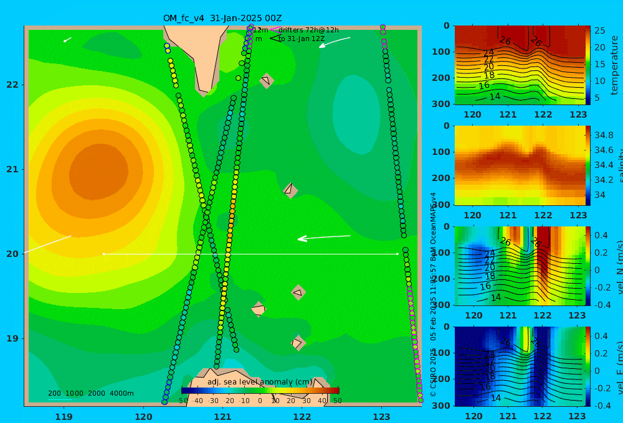Click the '12m' legend label

(260, 30)
